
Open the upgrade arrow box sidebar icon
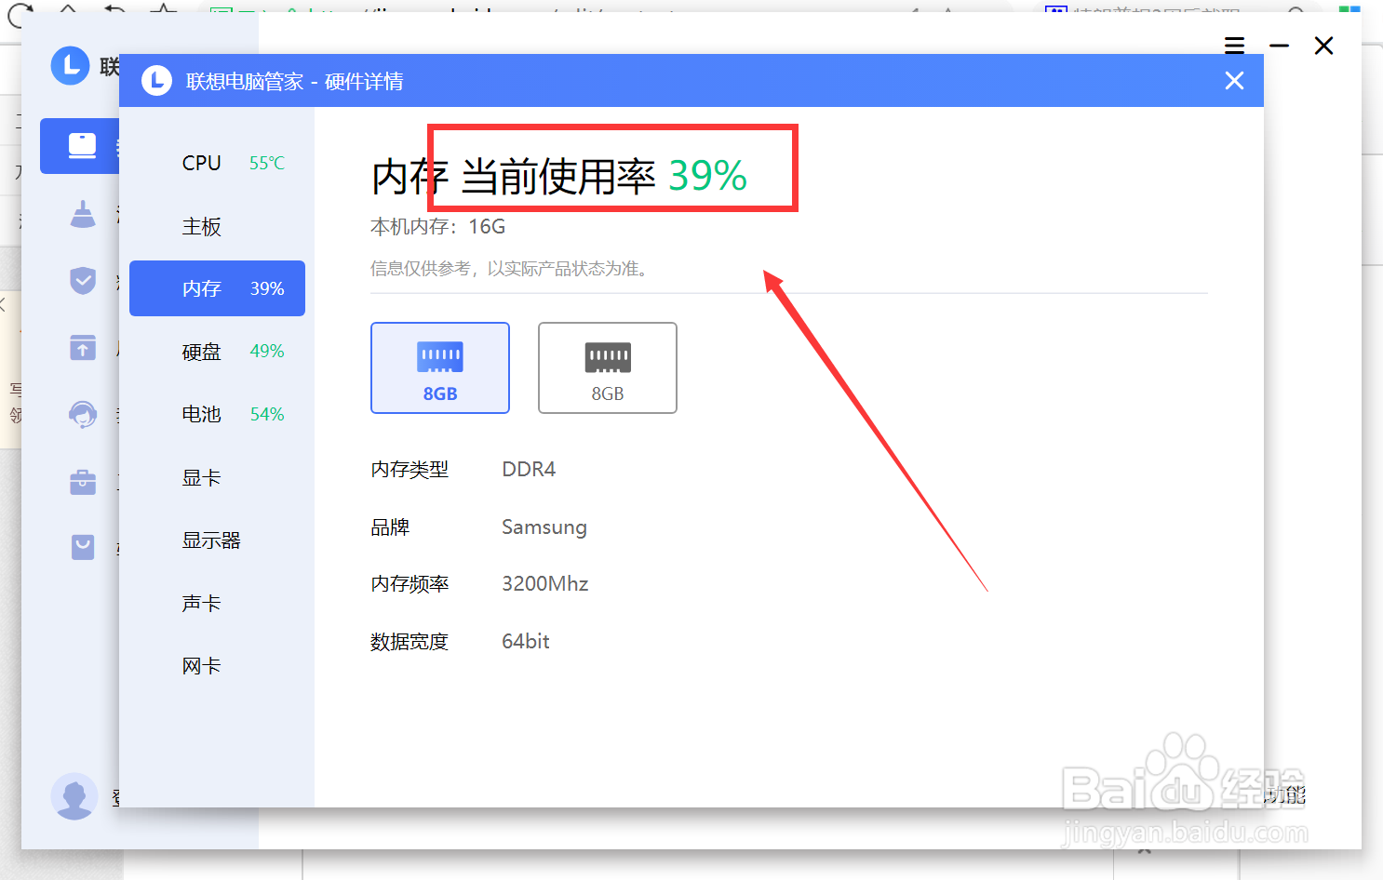pyautogui.click(x=83, y=348)
